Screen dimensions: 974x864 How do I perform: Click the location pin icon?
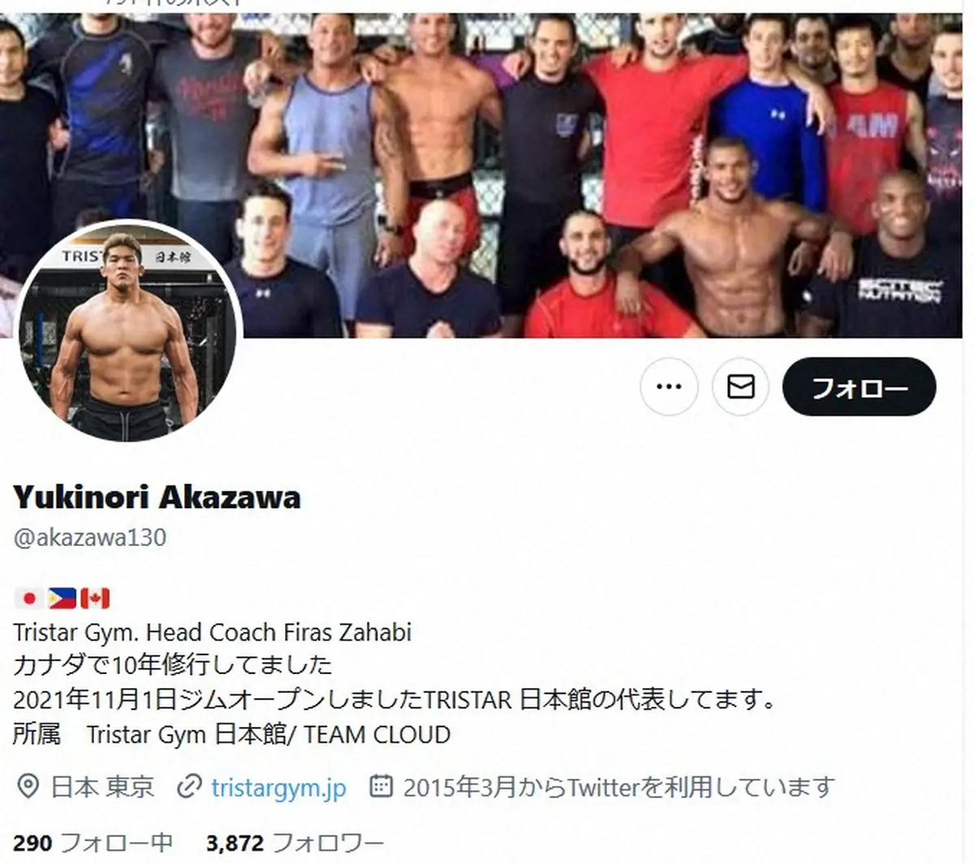(x=28, y=786)
